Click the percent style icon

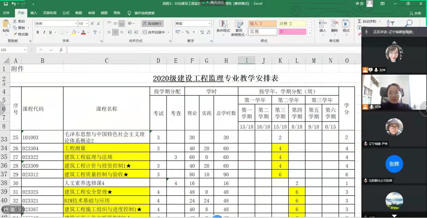point(187,32)
